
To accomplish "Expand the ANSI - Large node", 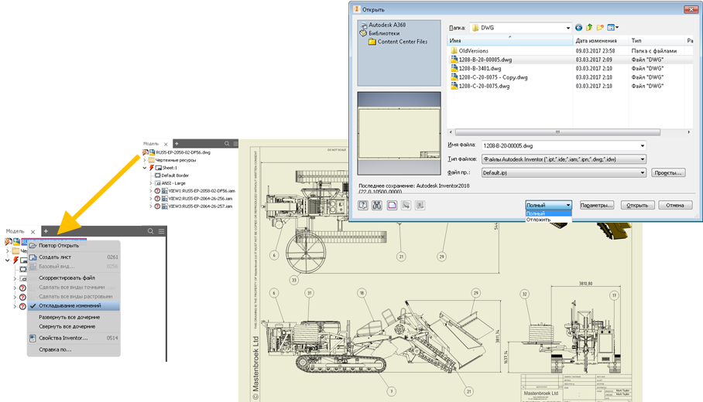I will point(151,183).
